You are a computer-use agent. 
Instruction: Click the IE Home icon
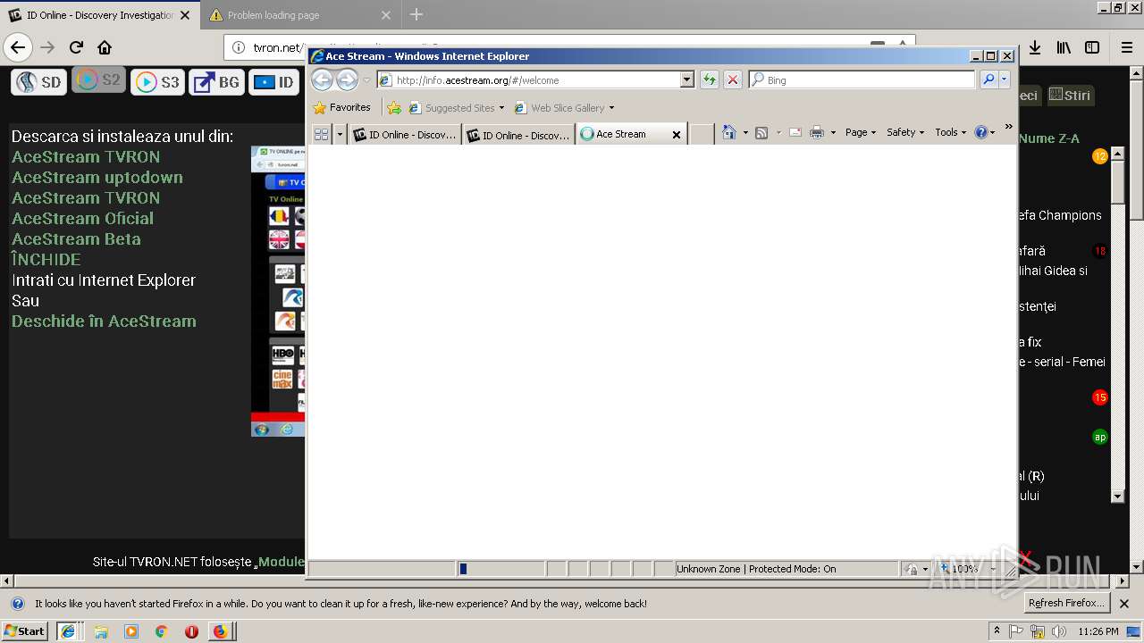(x=728, y=132)
